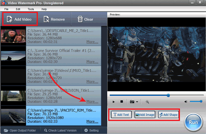206x134 pixels.
Task: Click the preview seek bar handle
Action: pos(168,95)
